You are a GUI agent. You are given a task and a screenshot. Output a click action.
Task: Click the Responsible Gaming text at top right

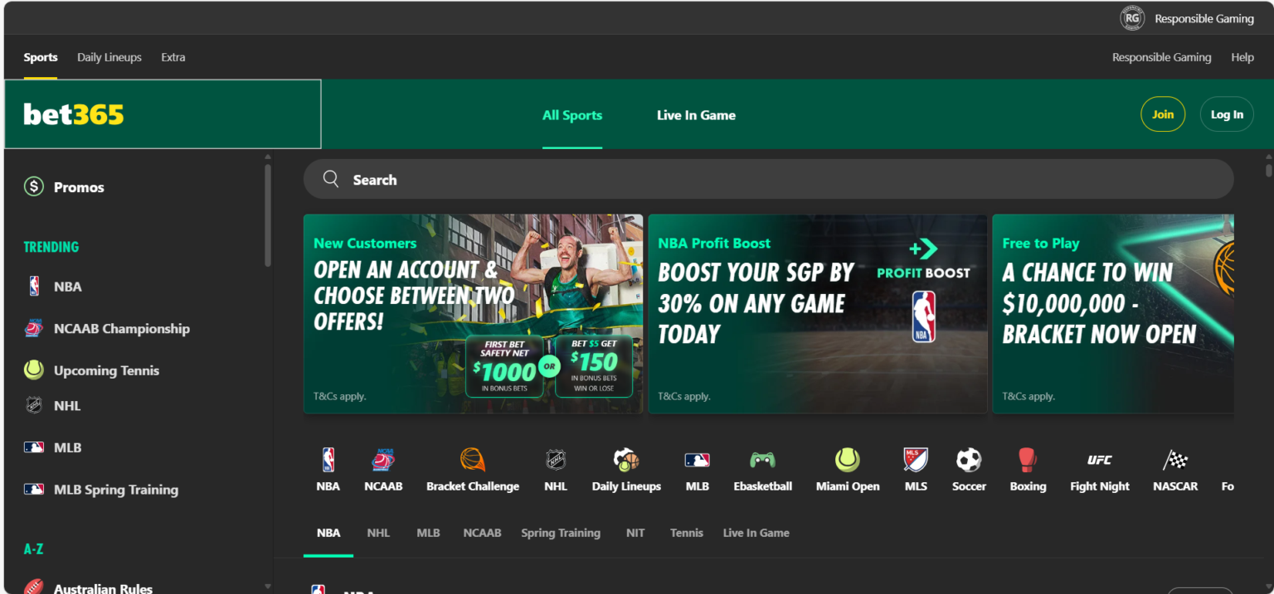coord(1204,18)
